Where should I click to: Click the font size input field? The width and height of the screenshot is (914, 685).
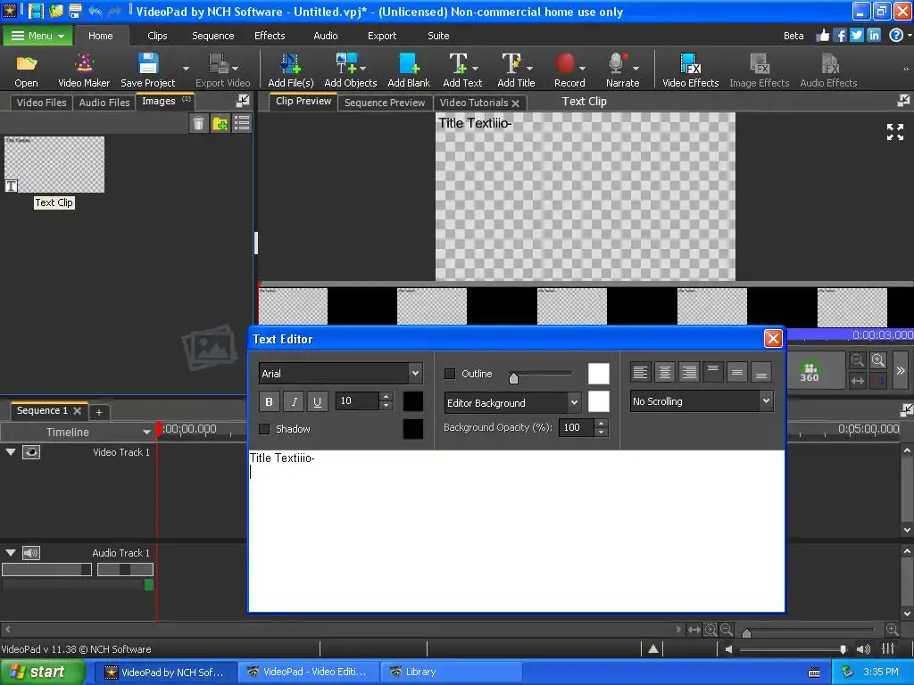pyautogui.click(x=357, y=401)
